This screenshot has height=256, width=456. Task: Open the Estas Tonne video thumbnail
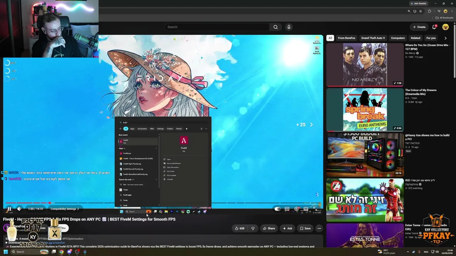click(365, 235)
